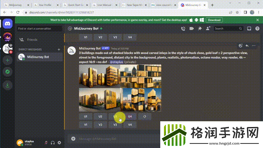Click the MidJourney Bot avatar in the message
Screen dimensions: 263x148
72,51
